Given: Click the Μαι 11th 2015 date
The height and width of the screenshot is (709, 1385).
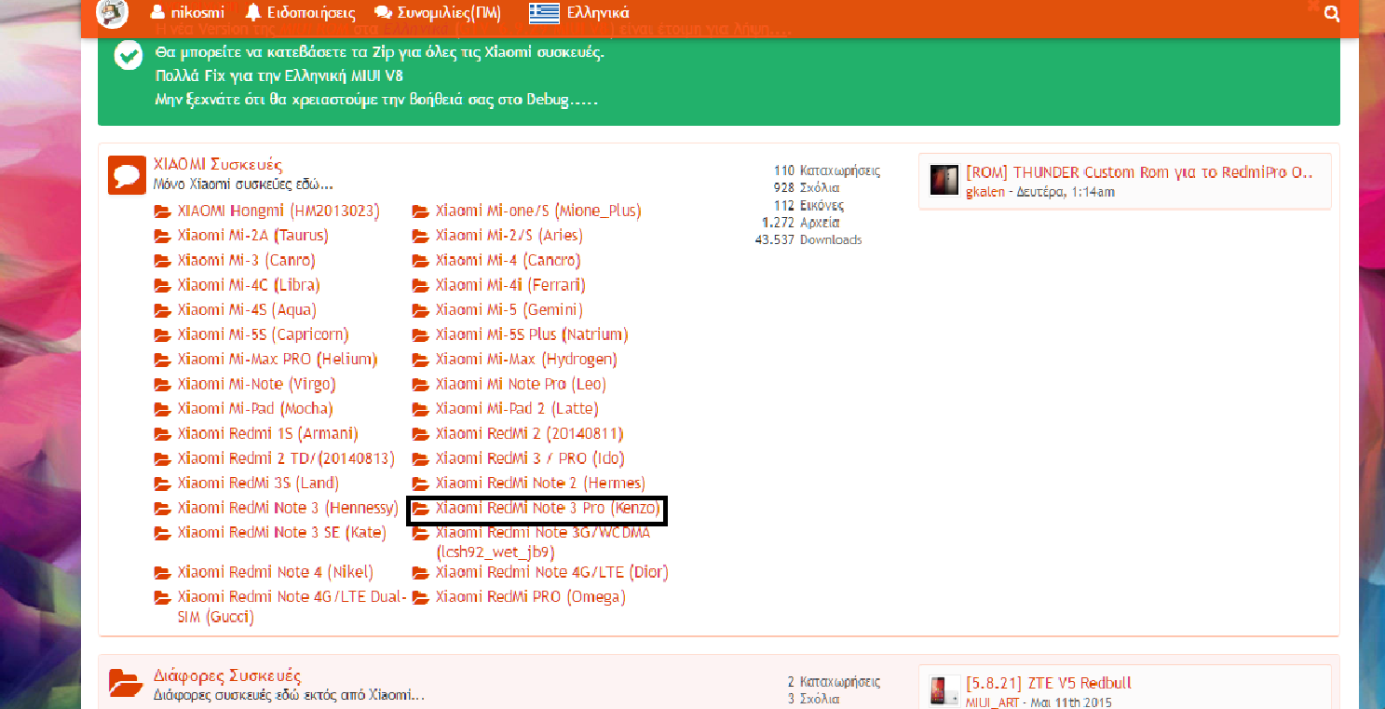Looking at the screenshot, I should coord(1069,702).
